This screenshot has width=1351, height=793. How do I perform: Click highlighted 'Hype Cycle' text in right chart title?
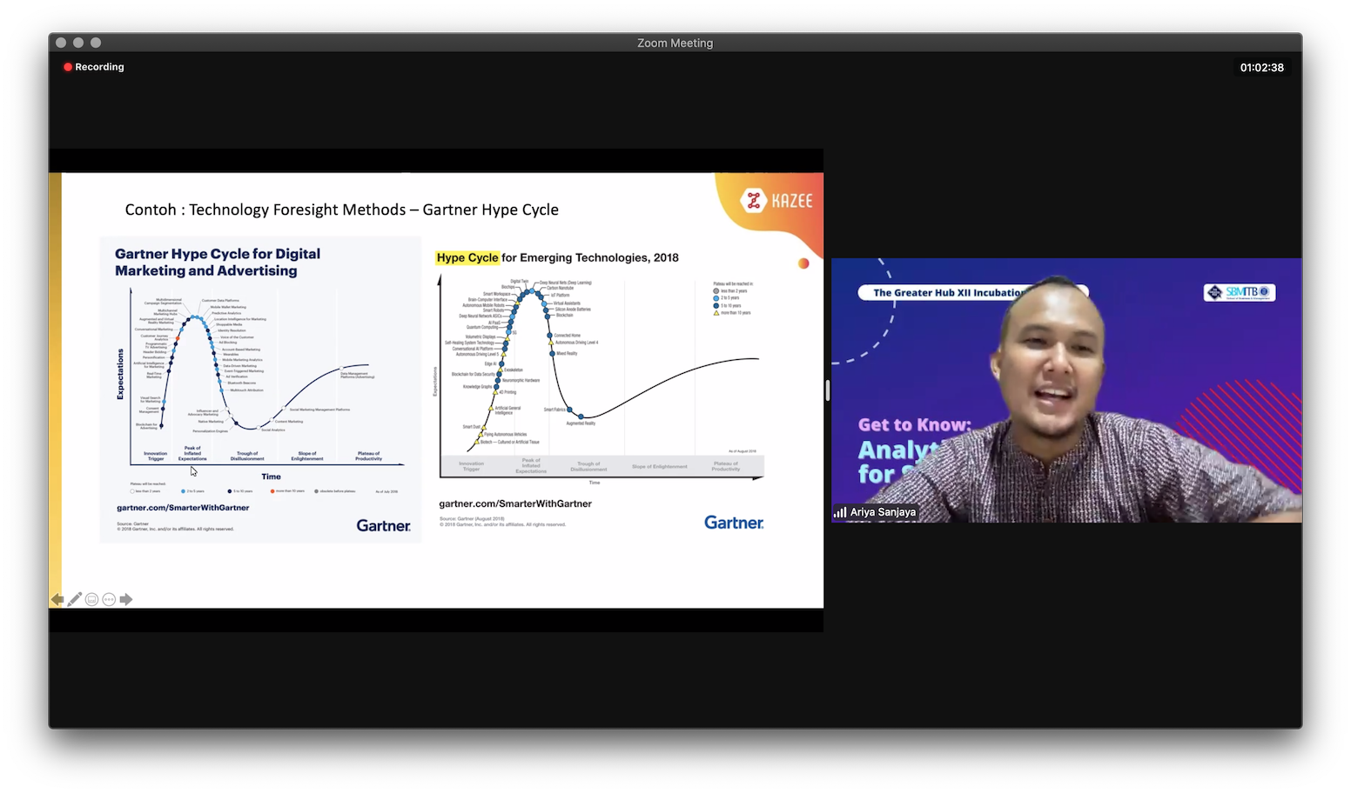(x=467, y=257)
